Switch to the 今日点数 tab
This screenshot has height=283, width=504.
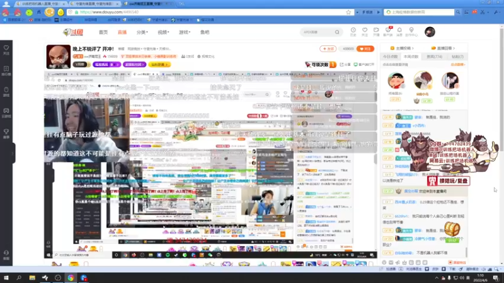[x=390, y=57]
